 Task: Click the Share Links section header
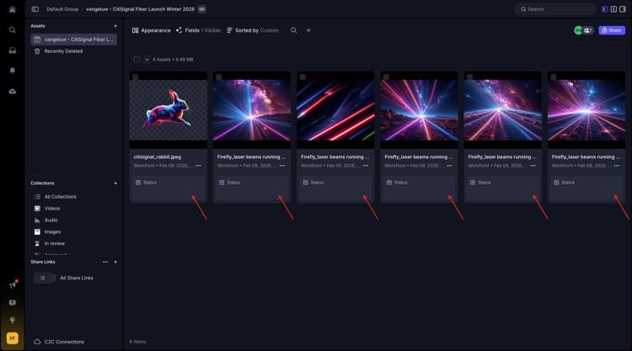(43, 262)
